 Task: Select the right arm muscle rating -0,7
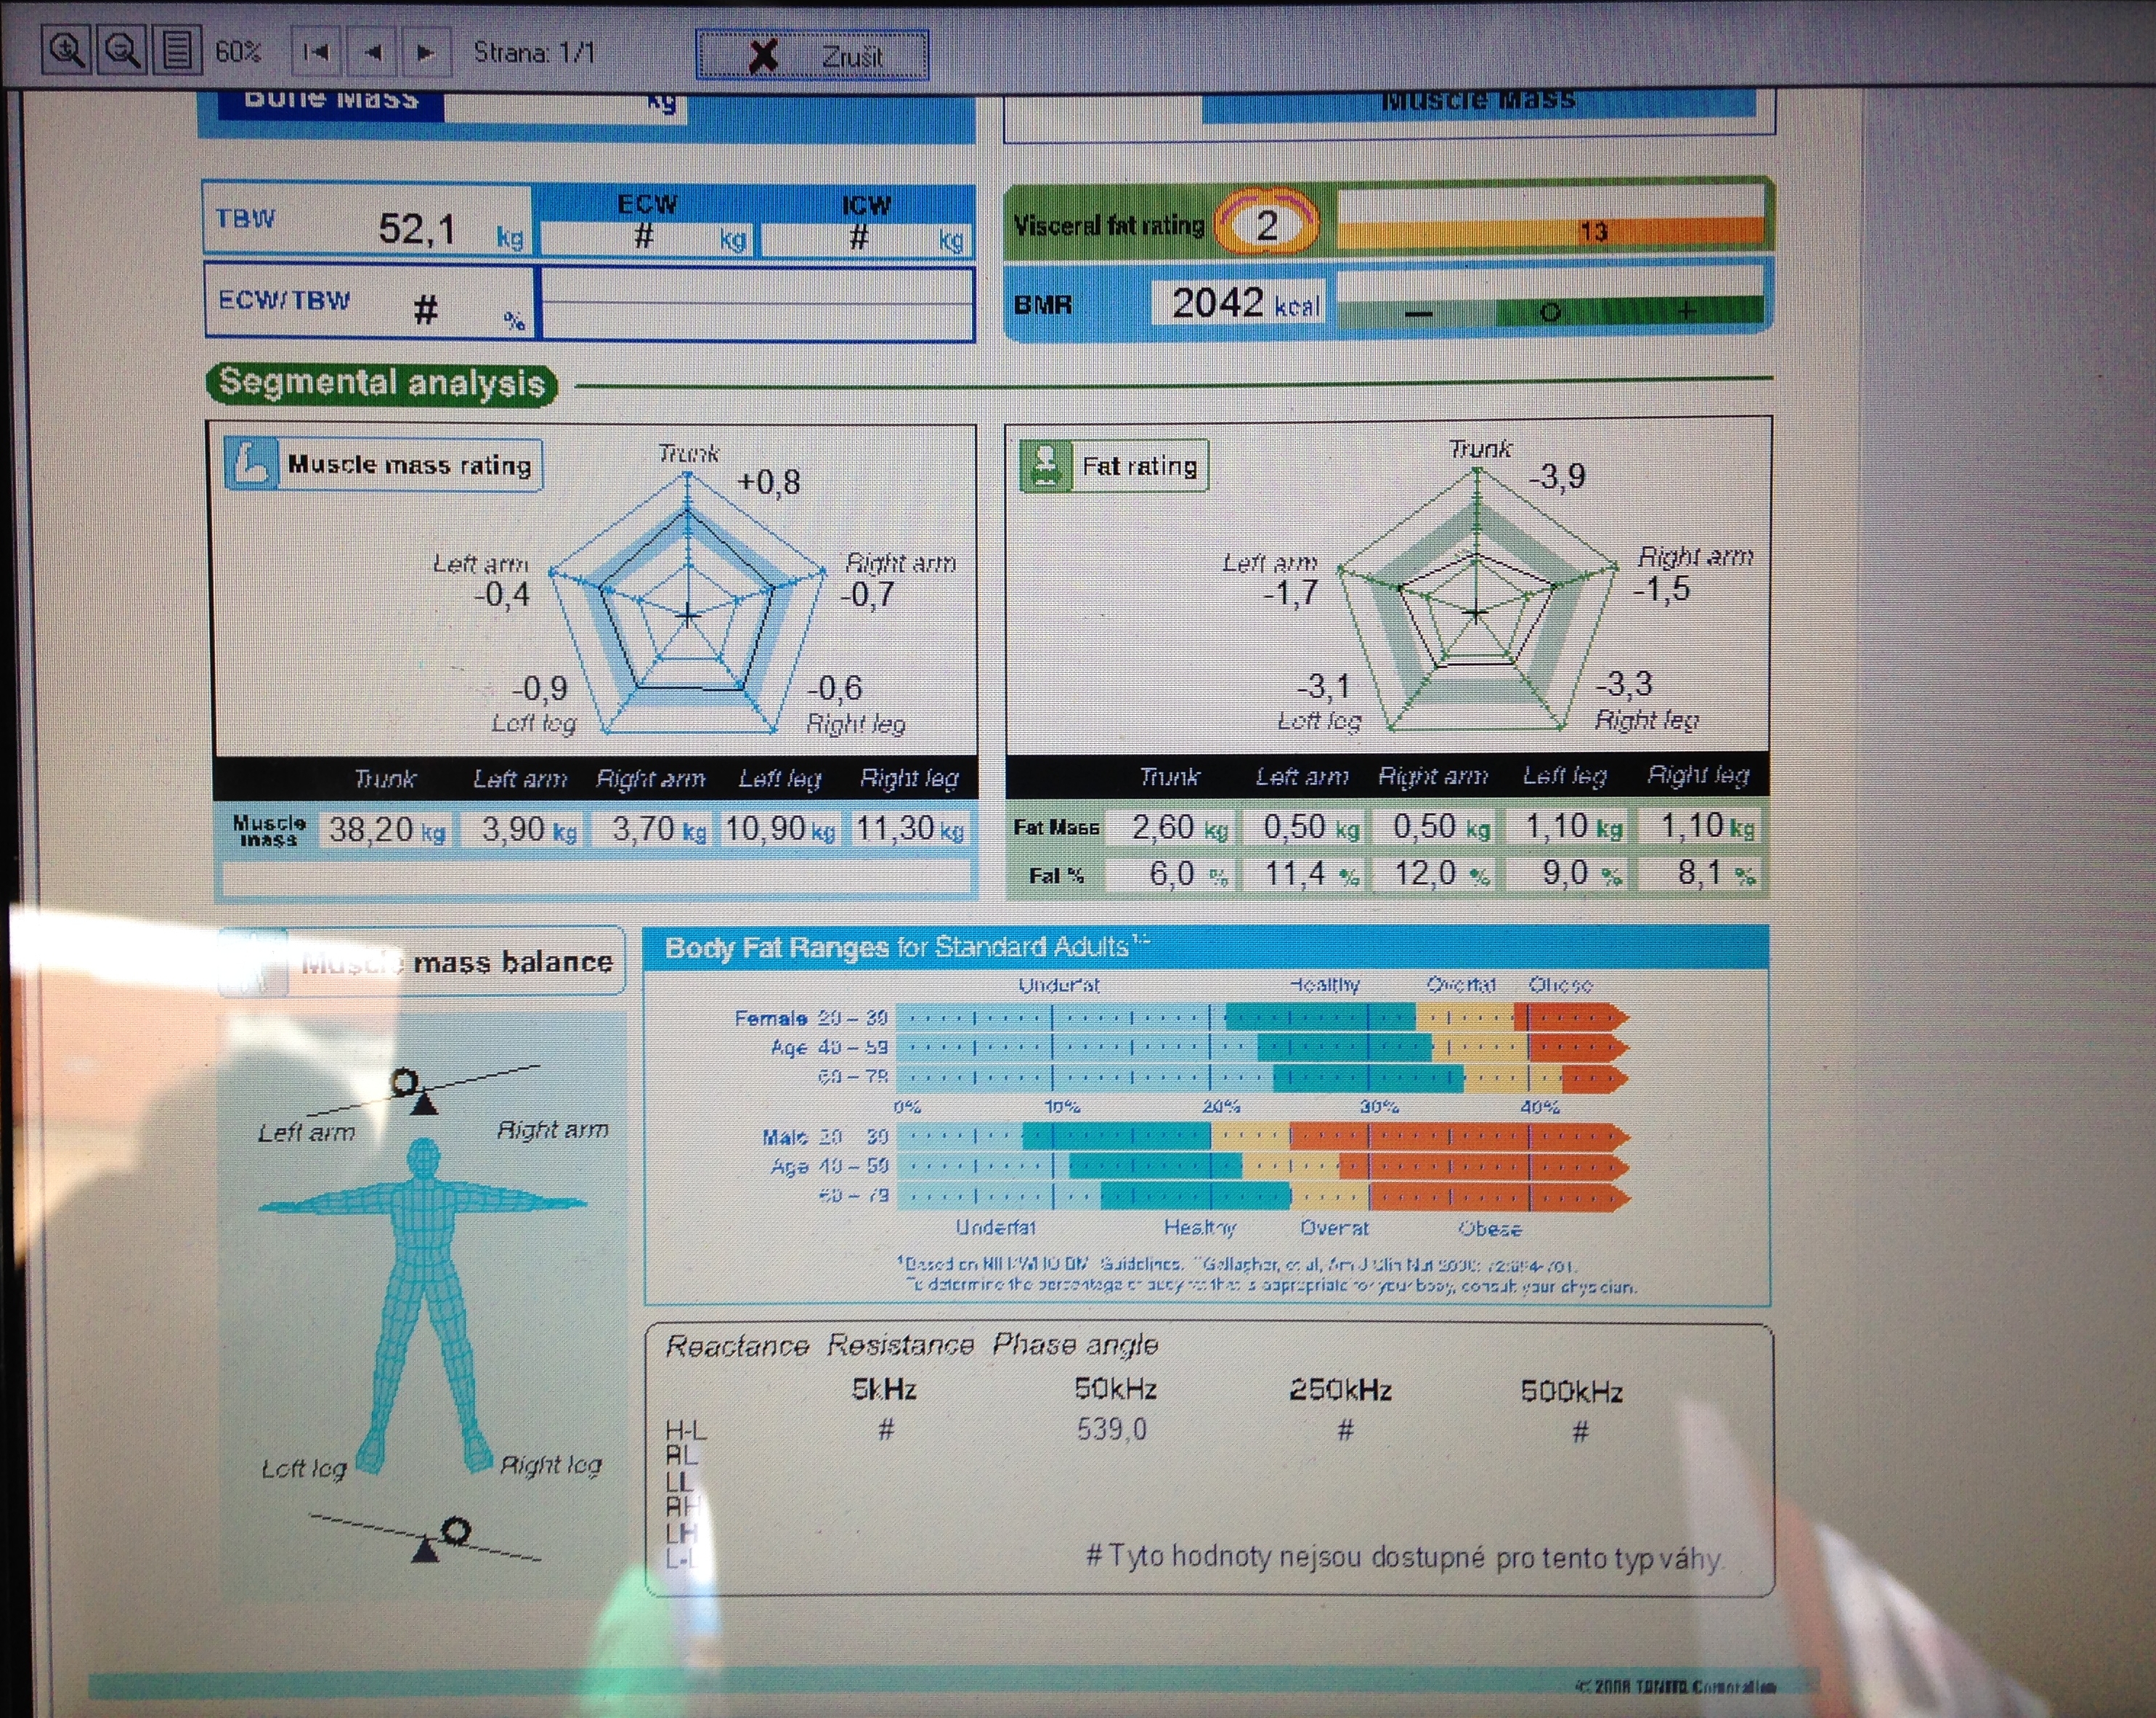(x=867, y=595)
